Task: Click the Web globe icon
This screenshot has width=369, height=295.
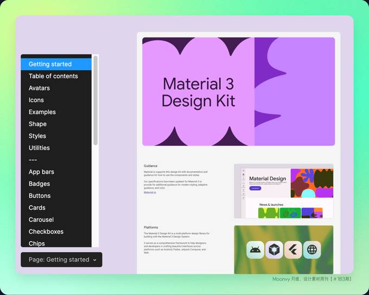Action: [x=312, y=250]
